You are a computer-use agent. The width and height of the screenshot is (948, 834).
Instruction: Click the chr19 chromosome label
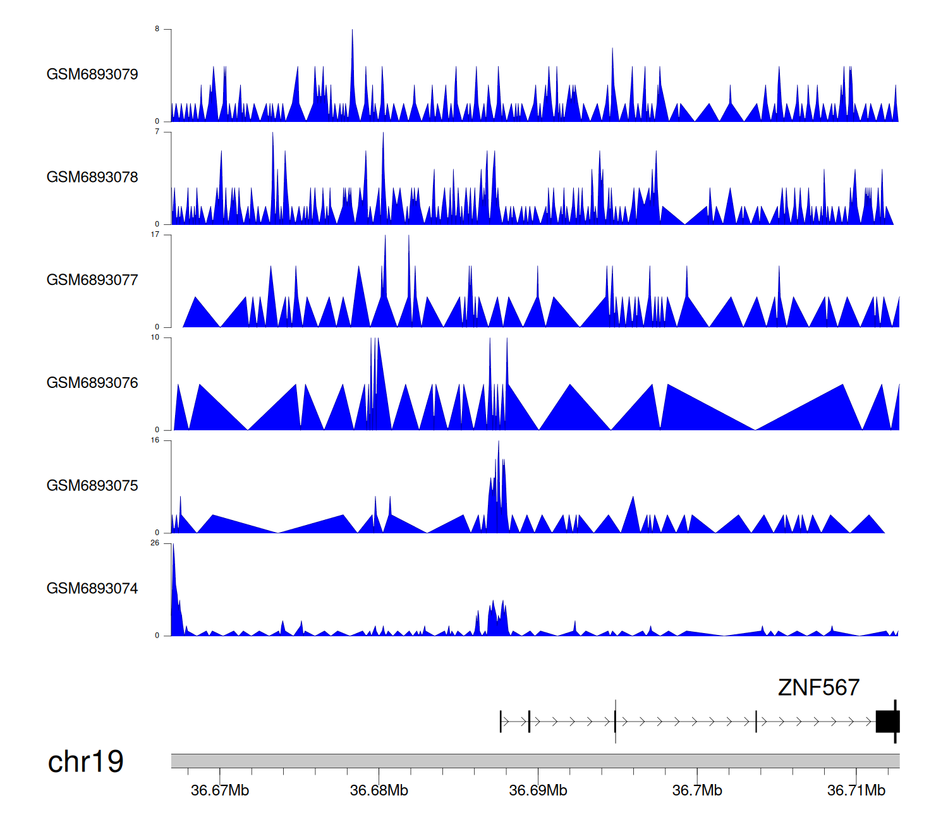[86, 761]
